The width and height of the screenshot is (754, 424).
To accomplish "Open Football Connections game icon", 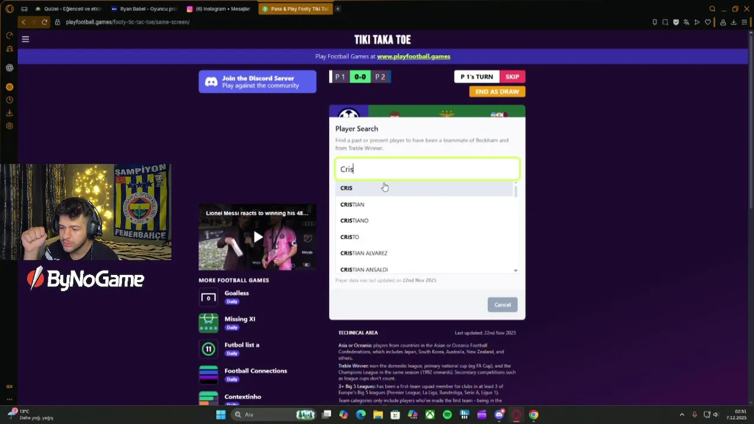I will pyautogui.click(x=209, y=375).
